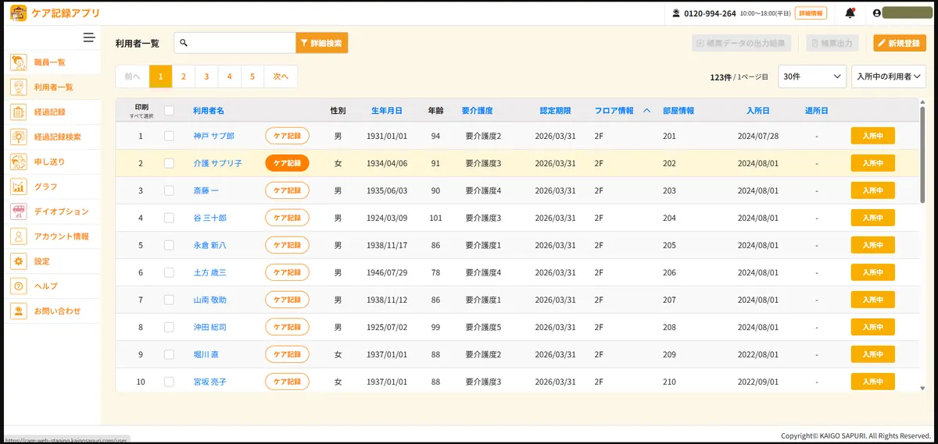
Task: Toggle the すべて選択 header checkbox
Action: tap(169, 111)
